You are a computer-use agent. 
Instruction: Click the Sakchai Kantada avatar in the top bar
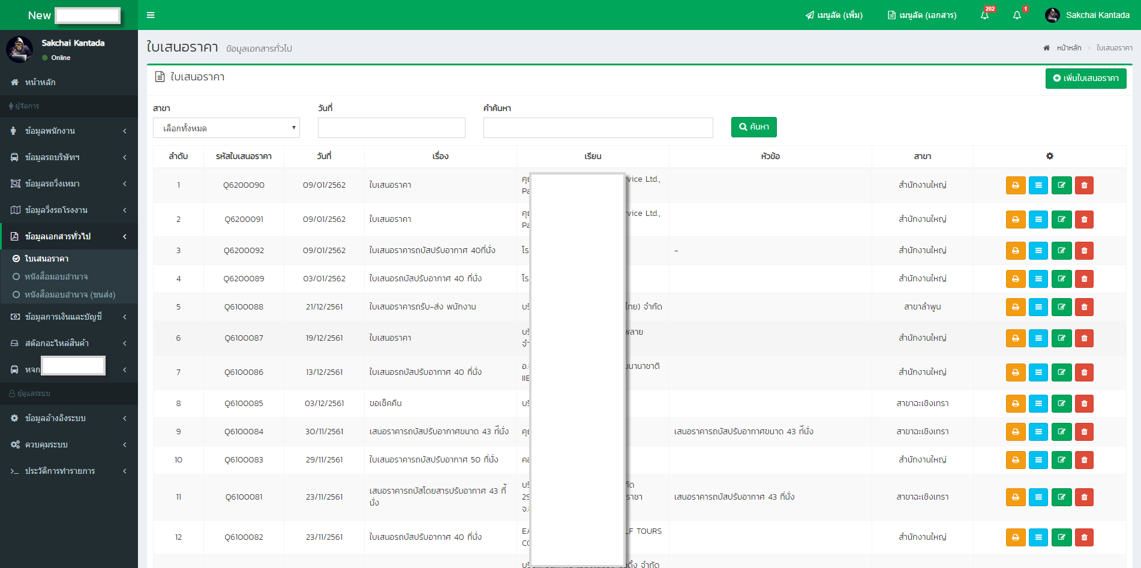[x=1052, y=15]
